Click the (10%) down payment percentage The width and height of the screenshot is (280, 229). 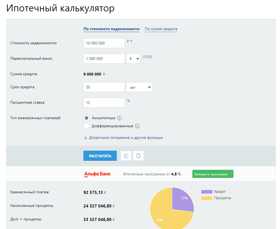(x=147, y=57)
